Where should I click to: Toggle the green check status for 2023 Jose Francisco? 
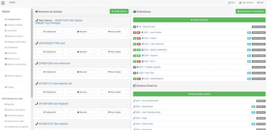135,44
